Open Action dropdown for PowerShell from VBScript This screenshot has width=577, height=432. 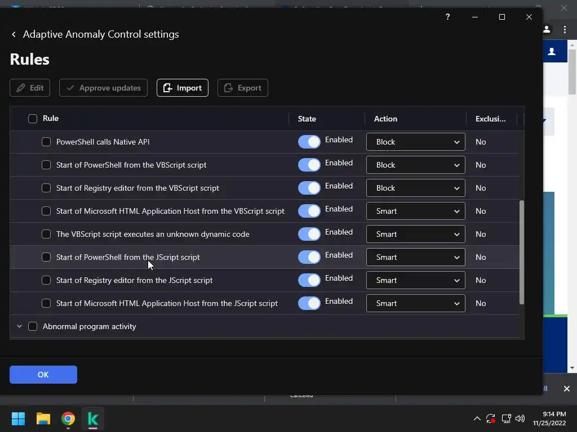pos(416,165)
